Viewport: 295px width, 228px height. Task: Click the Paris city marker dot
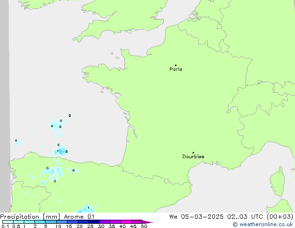click(175, 66)
